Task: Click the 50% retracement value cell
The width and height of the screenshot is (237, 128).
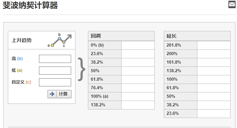Action: point(138,71)
